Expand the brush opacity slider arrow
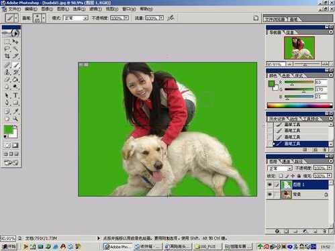This screenshot has width=335, height=251. [x=126, y=17]
